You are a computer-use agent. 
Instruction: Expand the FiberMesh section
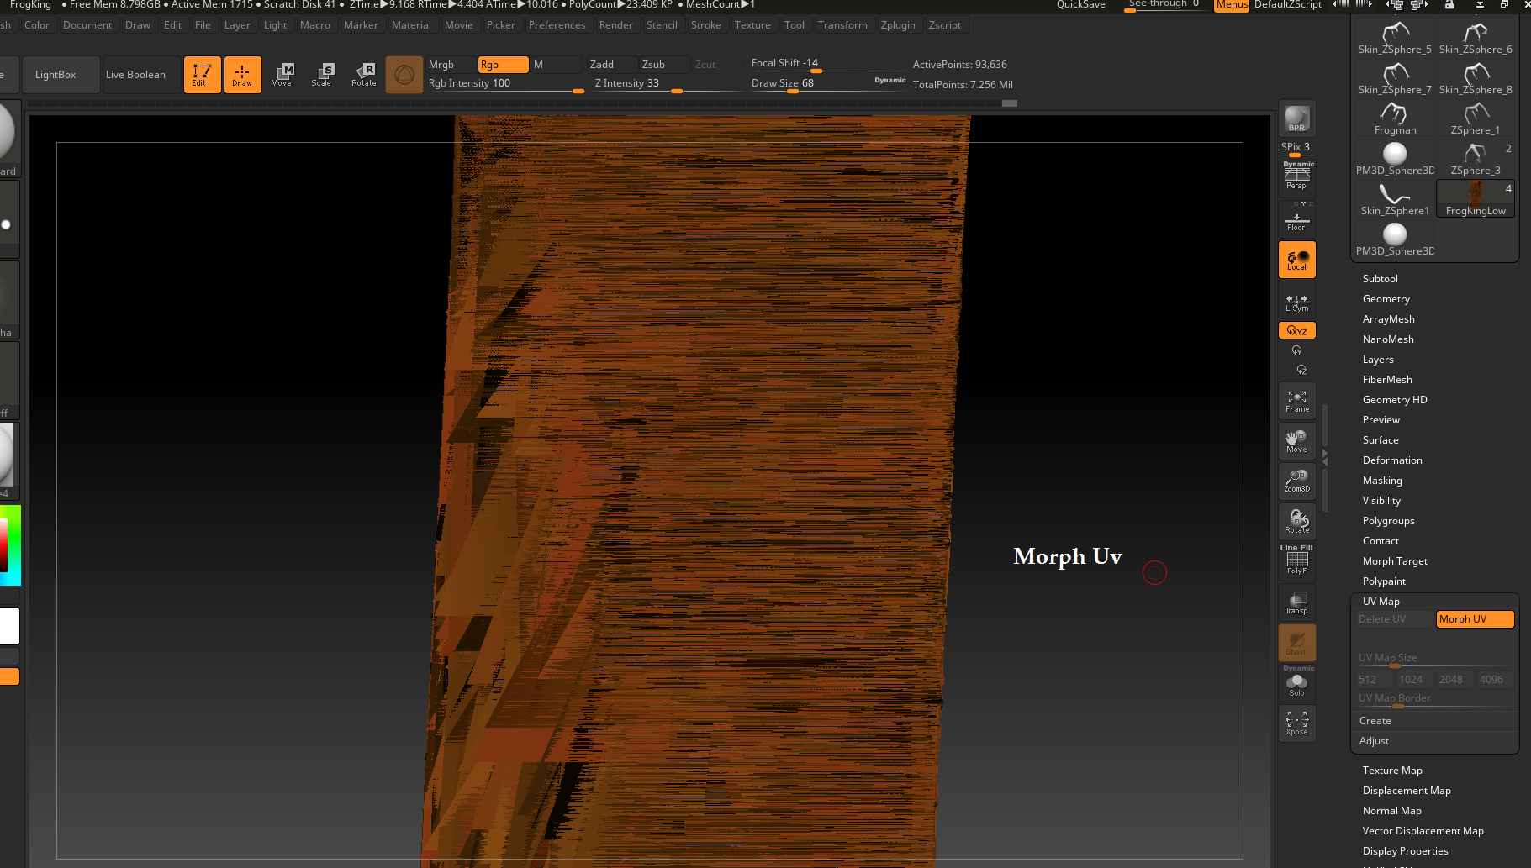click(1387, 380)
